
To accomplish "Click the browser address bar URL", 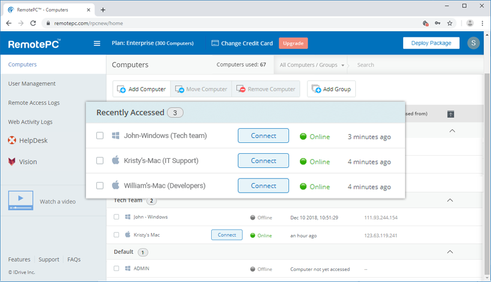I will pos(88,23).
